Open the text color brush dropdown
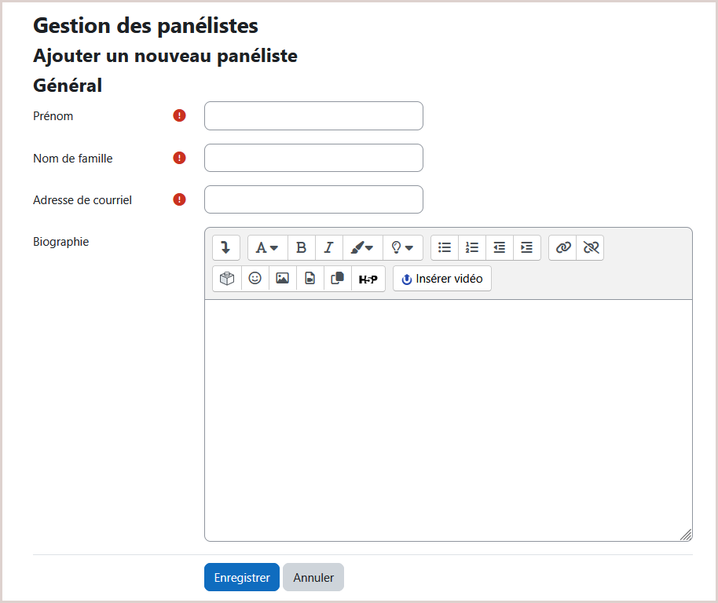 [363, 247]
